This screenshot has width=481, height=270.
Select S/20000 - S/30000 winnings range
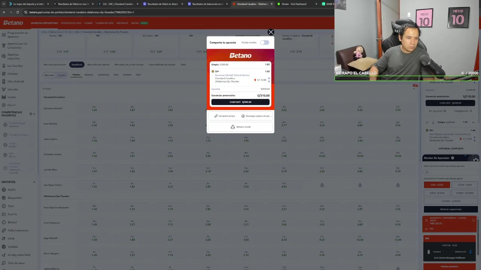click(x=451, y=201)
